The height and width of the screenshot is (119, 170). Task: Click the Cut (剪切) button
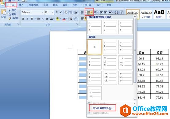pyautogui.click(x=13, y=10)
